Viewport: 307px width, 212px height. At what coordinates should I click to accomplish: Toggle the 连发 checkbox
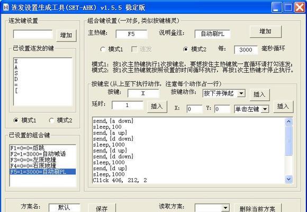pyautogui.click(x=134, y=49)
